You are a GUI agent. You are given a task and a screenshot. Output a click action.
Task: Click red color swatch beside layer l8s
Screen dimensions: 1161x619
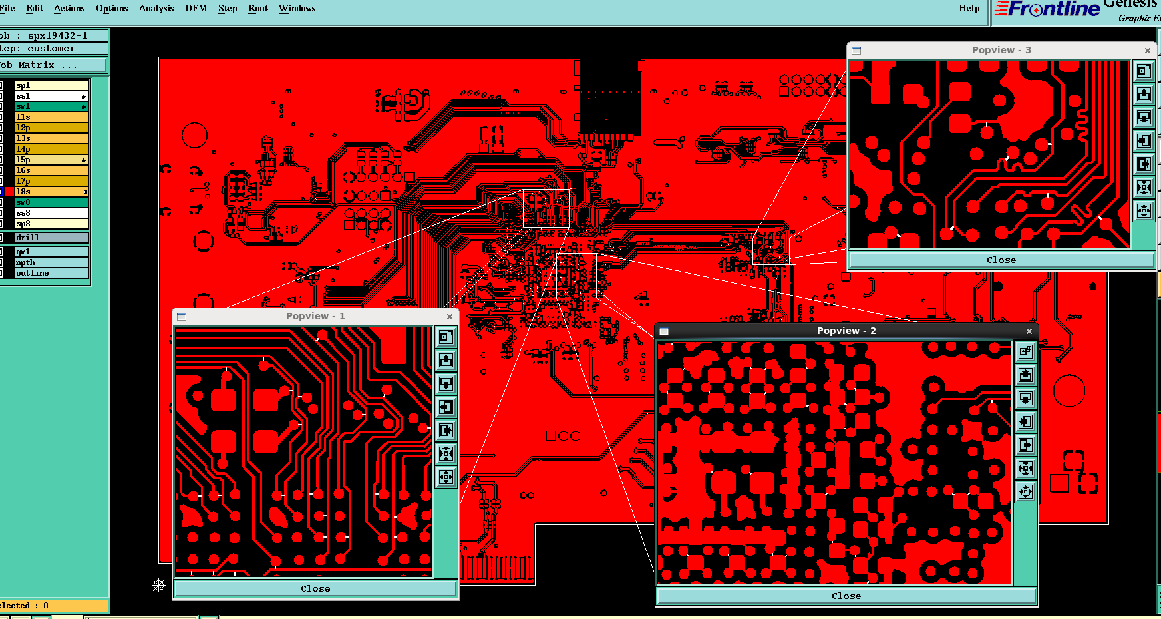coord(9,192)
